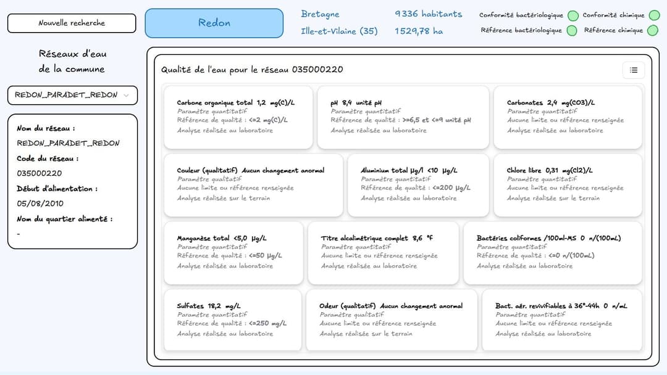
Task: Click the Conformité chimique green indicator
Action: click(652, 15)
